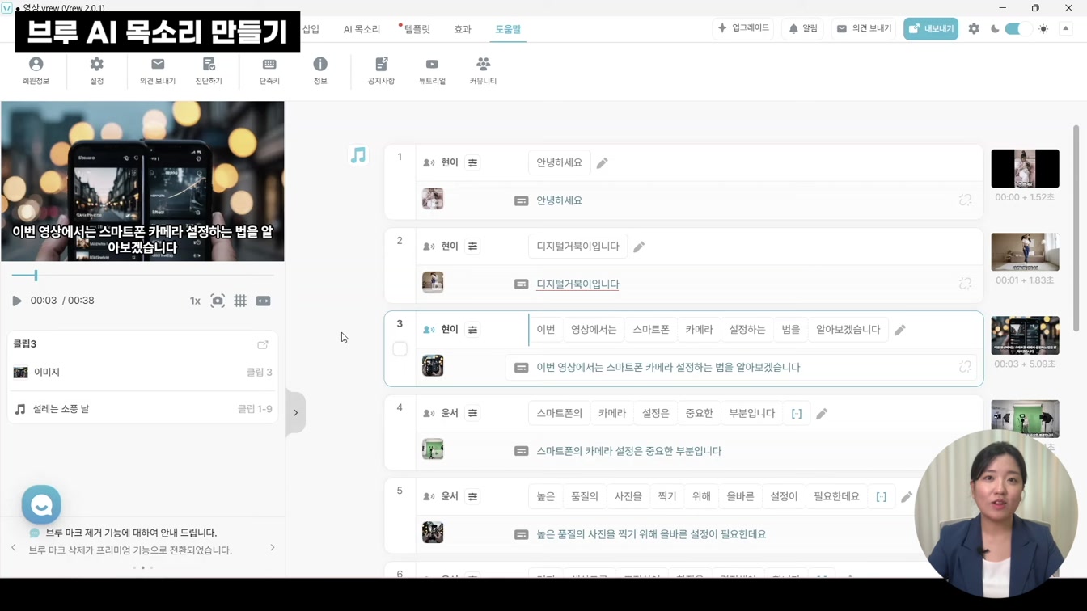Check the clip 3 selection checkbox

click(400, 349)
